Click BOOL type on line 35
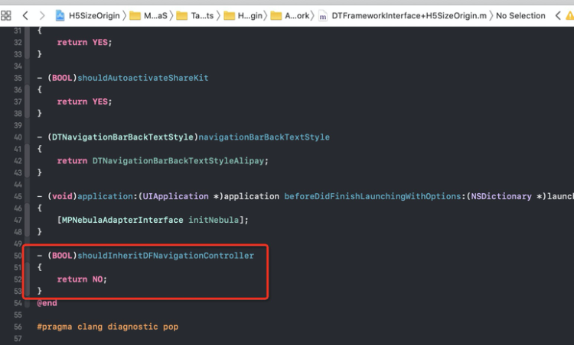Image resolution: width=574 pixels, height=345 pixels. pyautogui.click(x=62, y=78)
